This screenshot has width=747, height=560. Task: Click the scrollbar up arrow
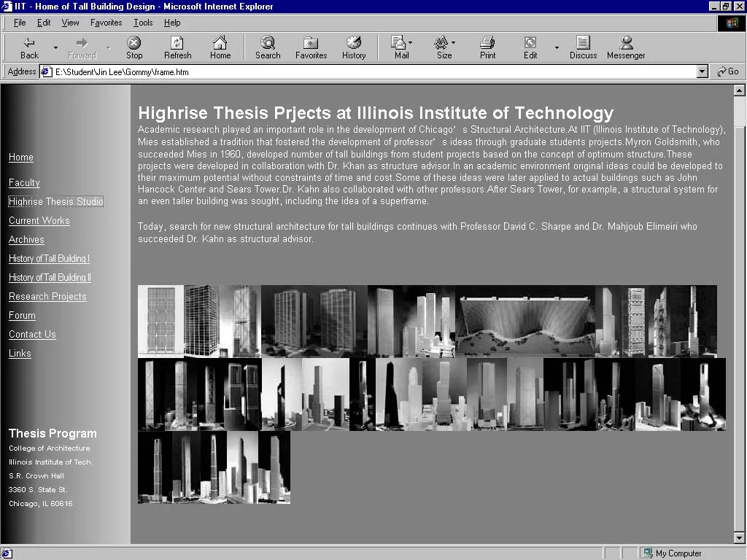(740, 90)
